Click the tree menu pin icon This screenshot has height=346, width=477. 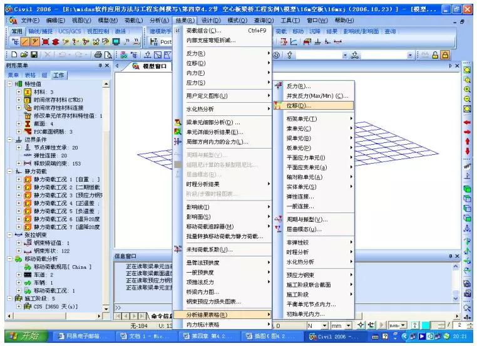pos(100,65)
